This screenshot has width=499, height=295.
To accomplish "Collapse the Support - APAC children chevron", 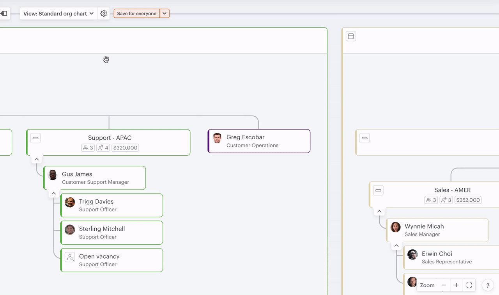I will (x=37, y=159).
